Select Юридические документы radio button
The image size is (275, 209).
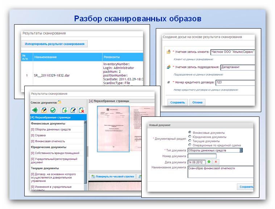click(190, 137)
